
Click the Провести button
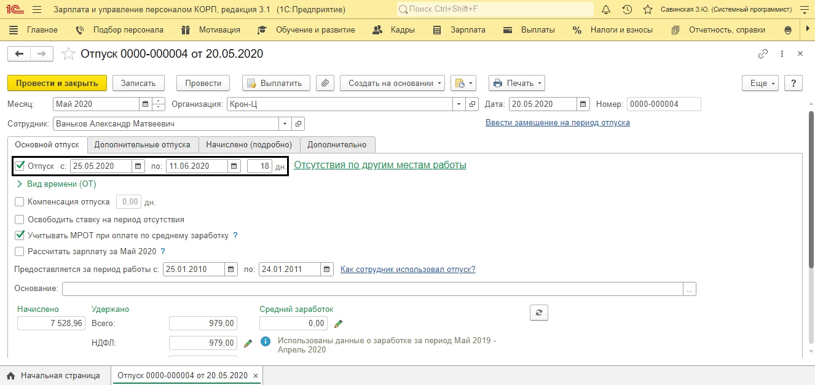(x=203, y=83)
